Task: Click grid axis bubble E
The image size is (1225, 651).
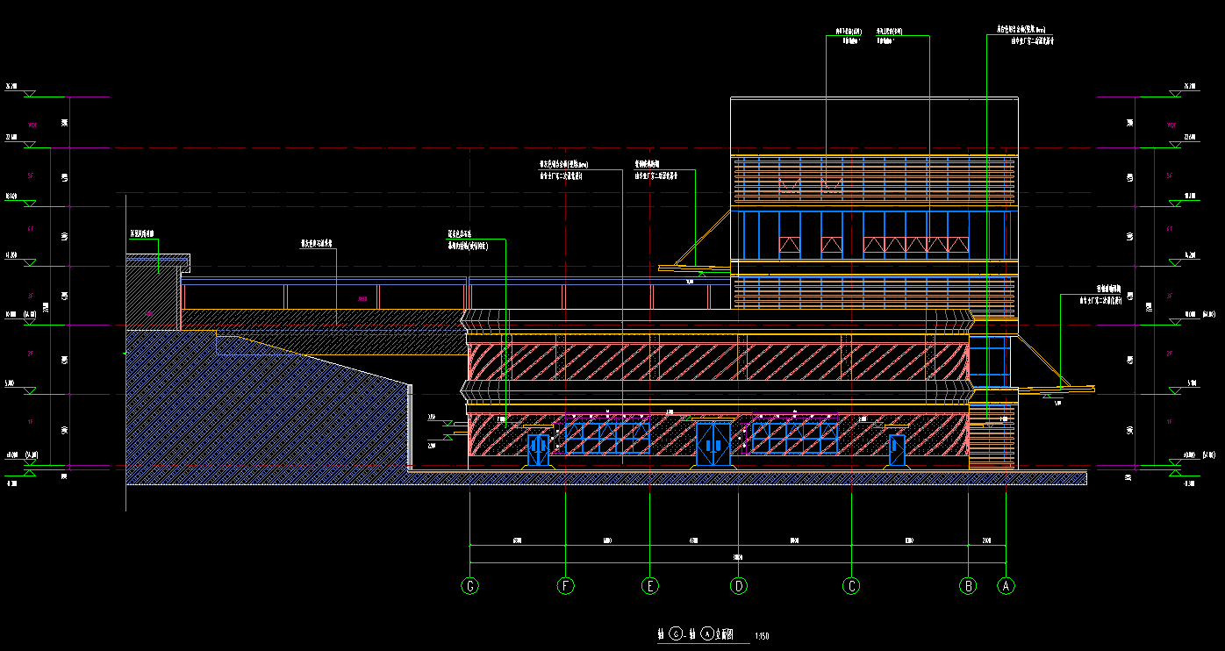Action: point(650,585)
